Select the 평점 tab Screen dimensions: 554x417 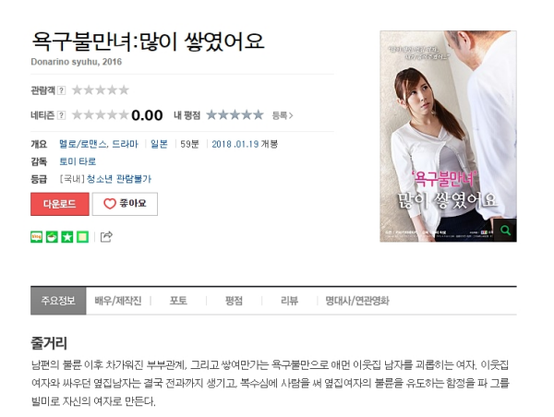click(234, 301)
